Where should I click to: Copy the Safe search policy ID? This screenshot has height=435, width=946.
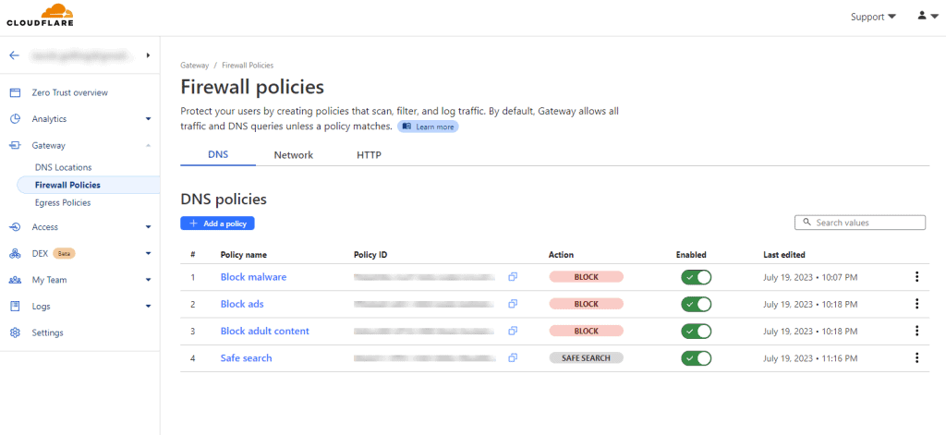click(513, 357)
